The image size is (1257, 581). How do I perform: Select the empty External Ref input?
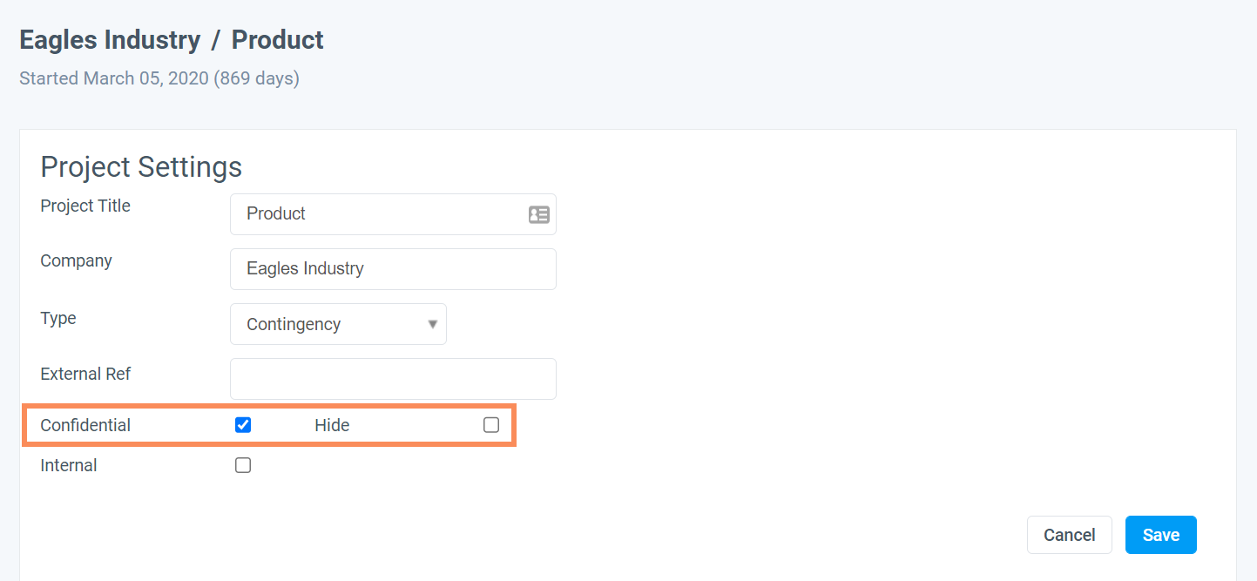click(393, 379)
